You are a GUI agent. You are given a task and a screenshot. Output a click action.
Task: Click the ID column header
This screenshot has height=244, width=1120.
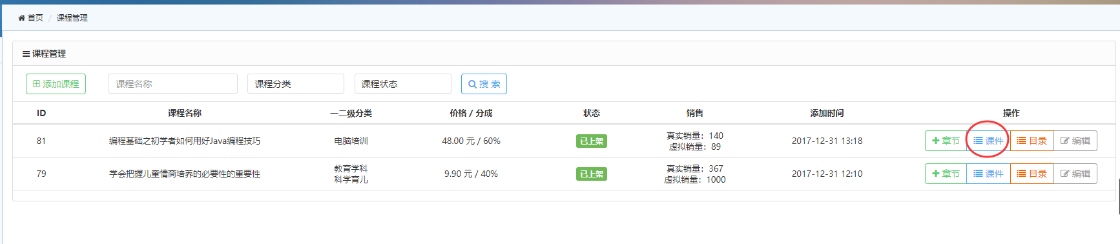(x=41, y=113)
